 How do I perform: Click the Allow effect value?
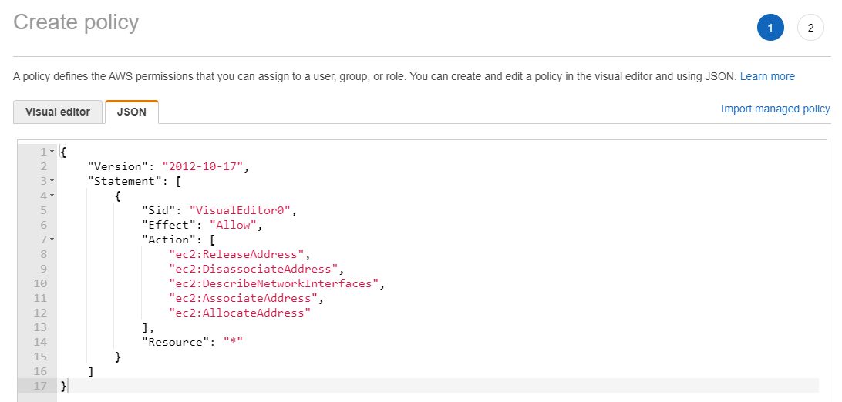233,225
